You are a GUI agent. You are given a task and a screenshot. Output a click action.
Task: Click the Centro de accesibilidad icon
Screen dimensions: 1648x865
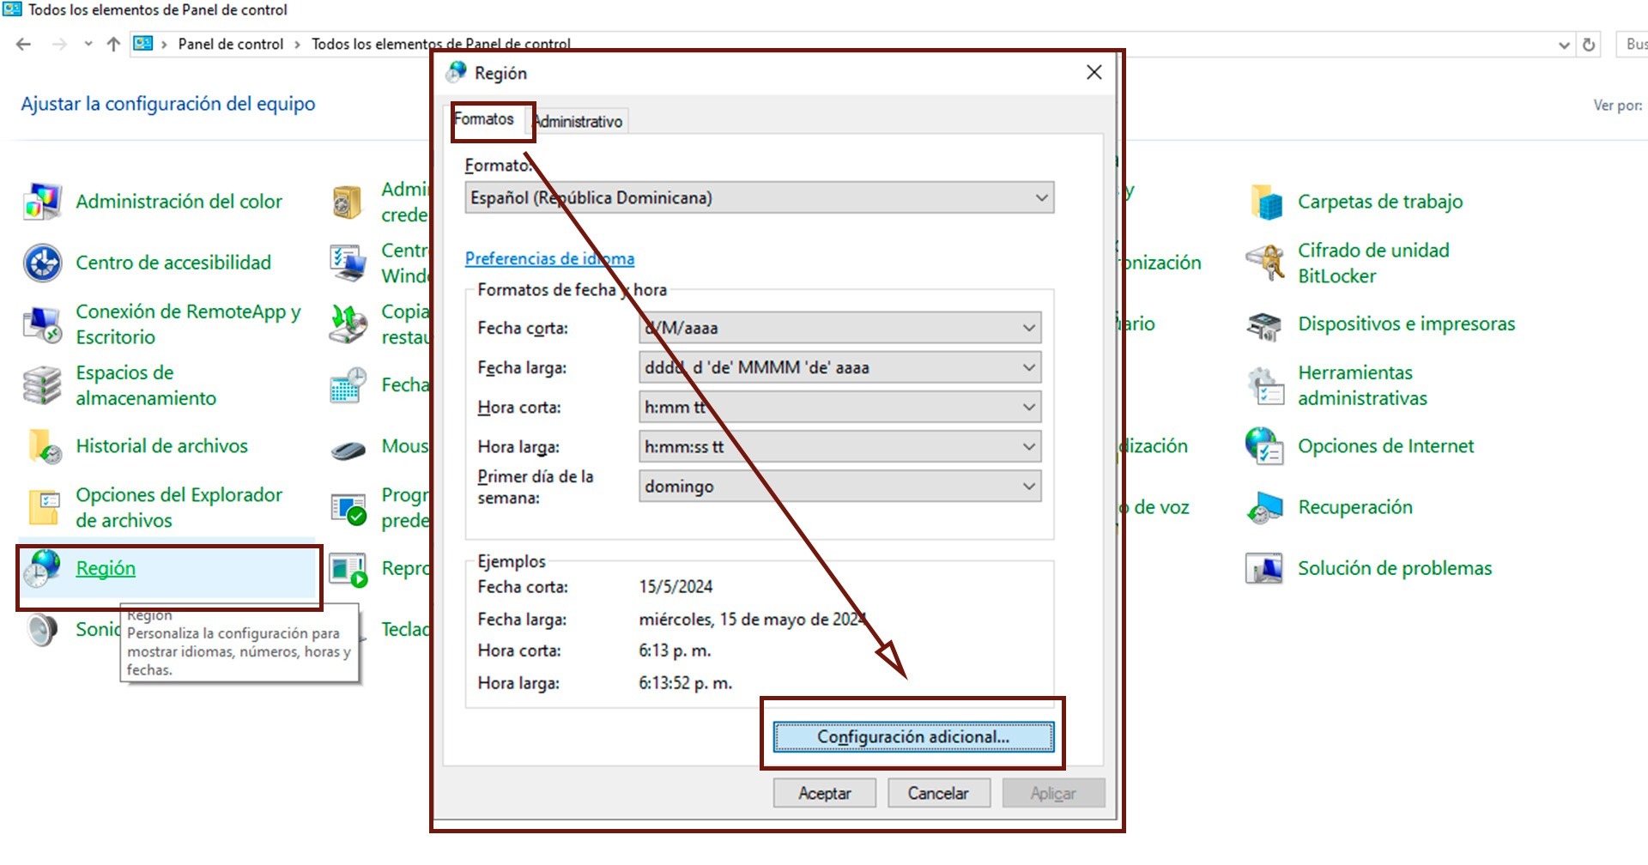[x=42, y=263]
